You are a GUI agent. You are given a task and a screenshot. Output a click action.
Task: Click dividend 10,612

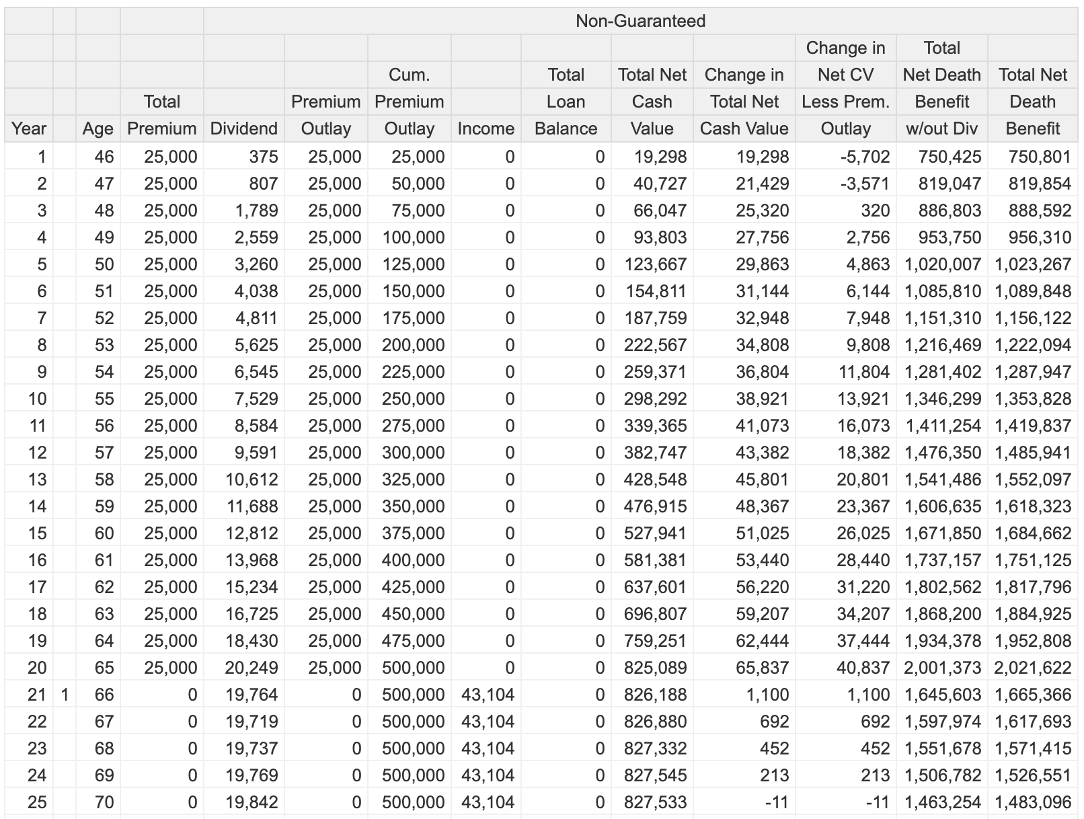(244, 479)
